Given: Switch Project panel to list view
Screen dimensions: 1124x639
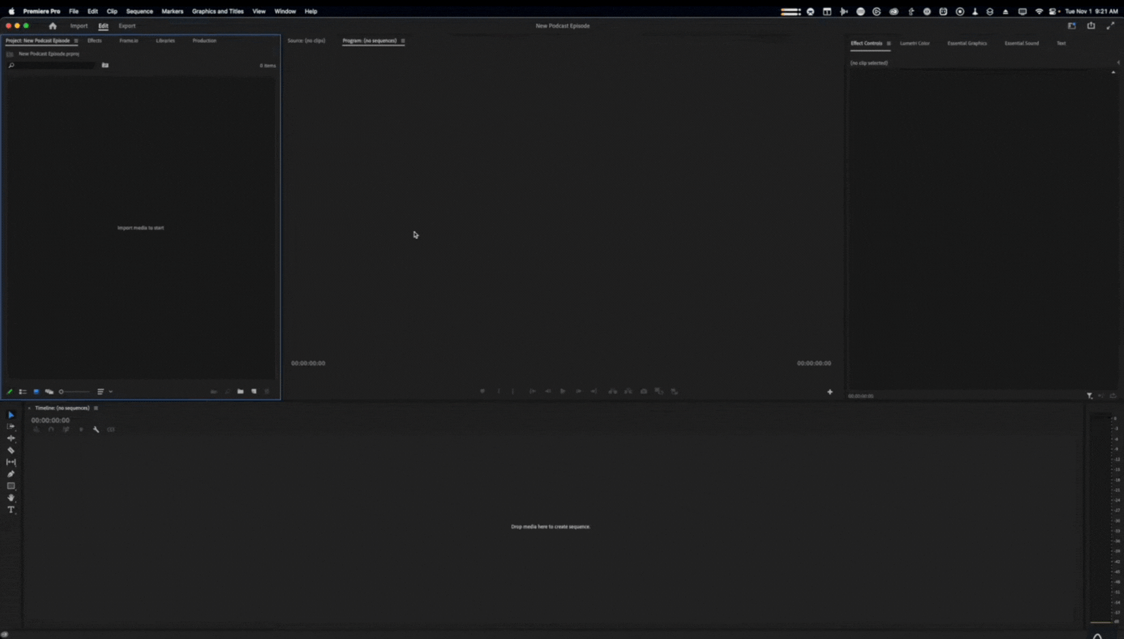Looking at the screenshot, I should pos(23,391).
